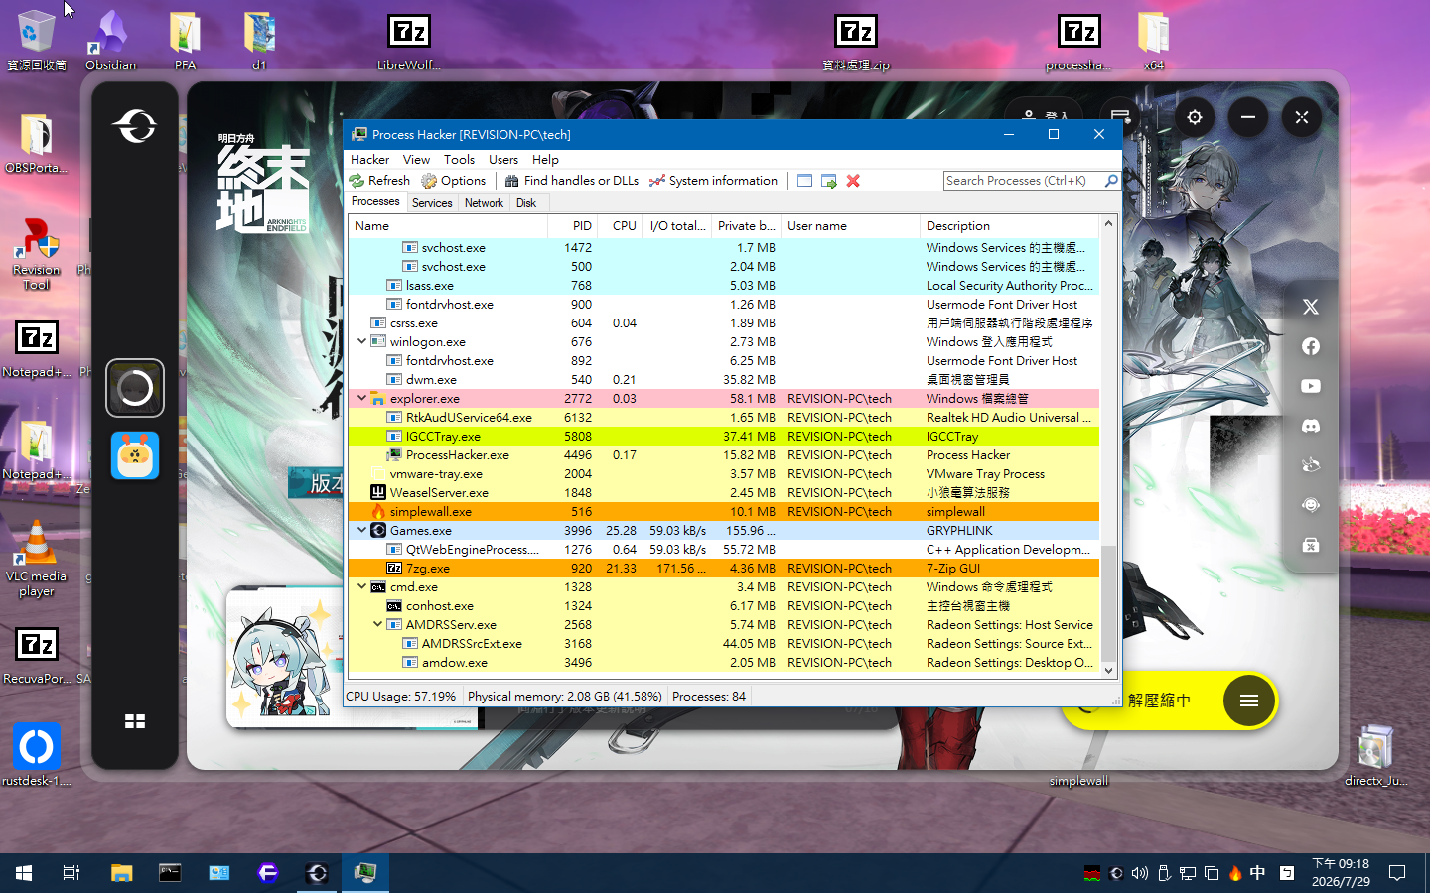Open File Explorer from the taskbar
Viewport: 1430px width, 893px height.
coord(121,873)
